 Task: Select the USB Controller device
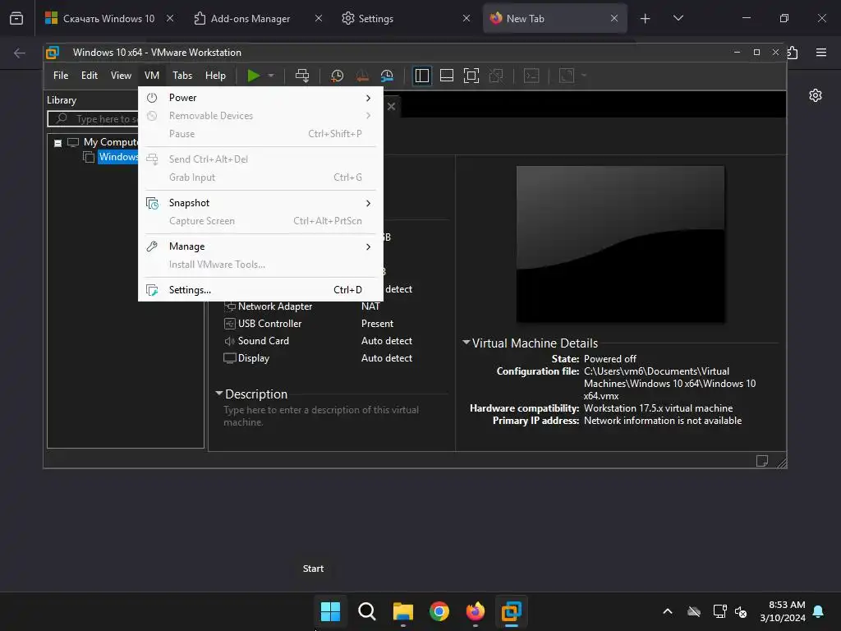tap(269, 324)
